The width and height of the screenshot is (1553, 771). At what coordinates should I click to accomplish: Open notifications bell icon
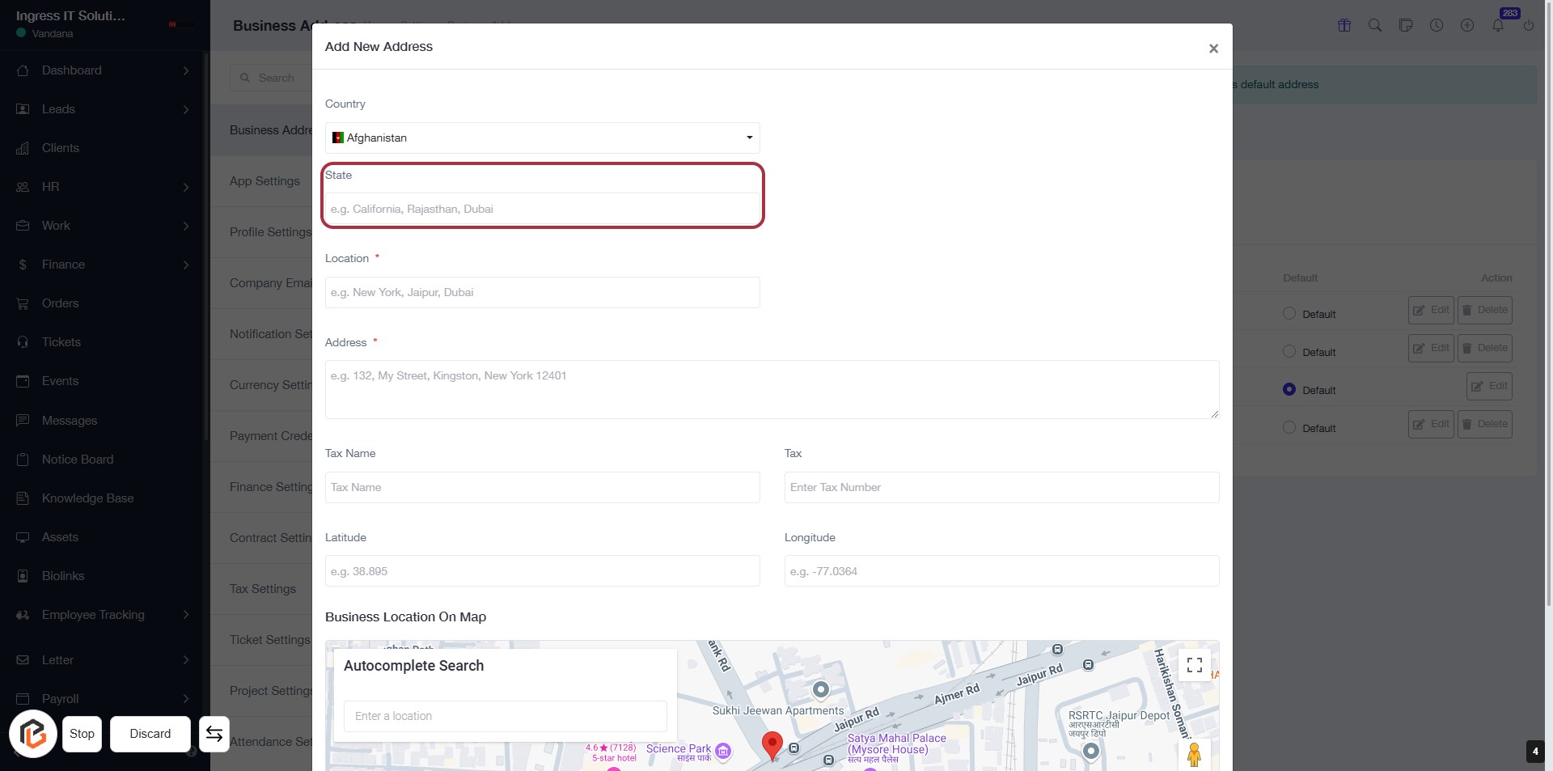click(1498, 25)
